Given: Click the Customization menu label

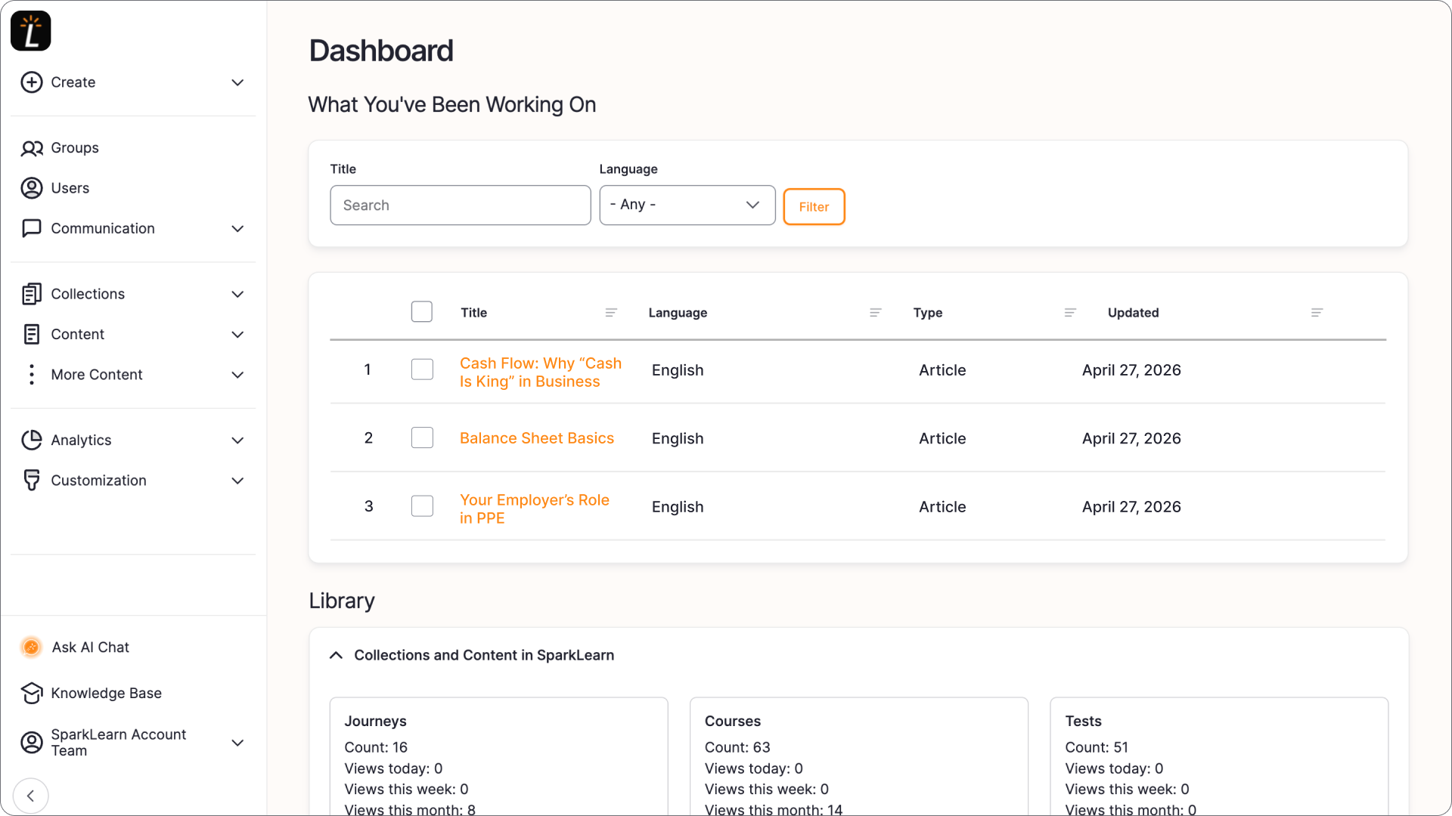Looking at the screenshot, I should coord(98,481).
